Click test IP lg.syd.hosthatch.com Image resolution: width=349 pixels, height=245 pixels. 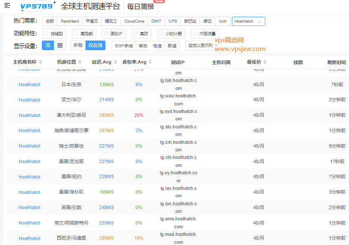tap(179, 115)
